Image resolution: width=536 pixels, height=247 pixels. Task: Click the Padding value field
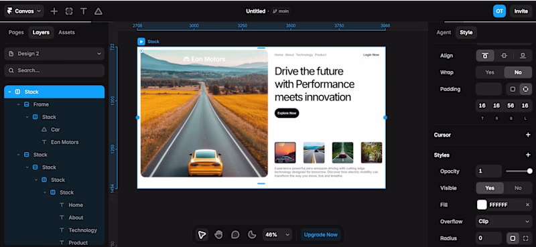coord(489,89)
